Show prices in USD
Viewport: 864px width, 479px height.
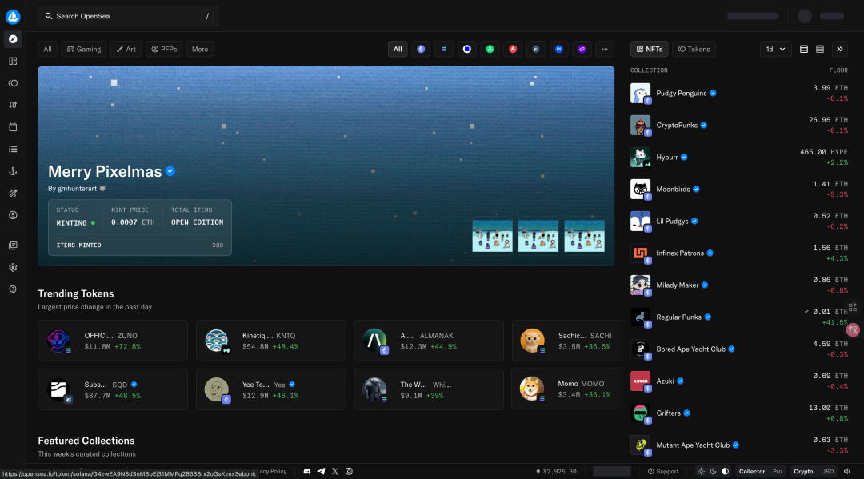828,471
